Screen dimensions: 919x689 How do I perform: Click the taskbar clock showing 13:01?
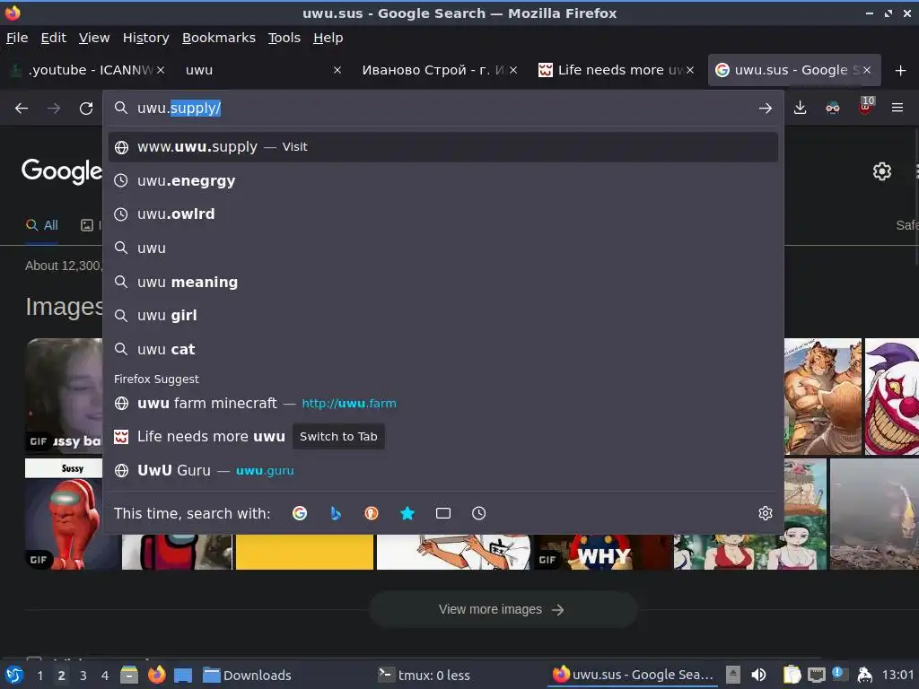click(x=897, y=675)
